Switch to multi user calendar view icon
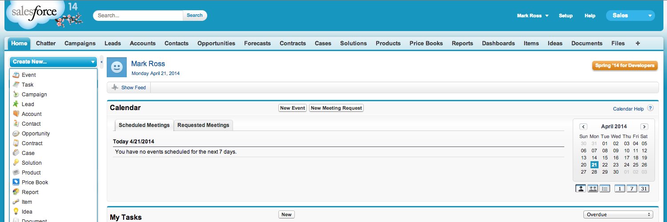The height and width of the screenshot is (222, 667). [x=593, y=189]
